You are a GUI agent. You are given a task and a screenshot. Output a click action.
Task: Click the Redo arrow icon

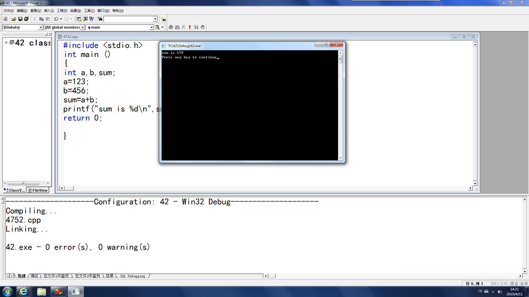tap(66, 19)
